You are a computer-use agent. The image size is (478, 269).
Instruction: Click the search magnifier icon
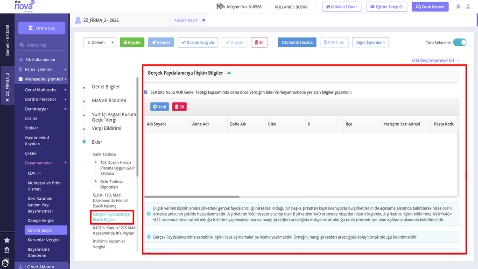tap(21, 45)
